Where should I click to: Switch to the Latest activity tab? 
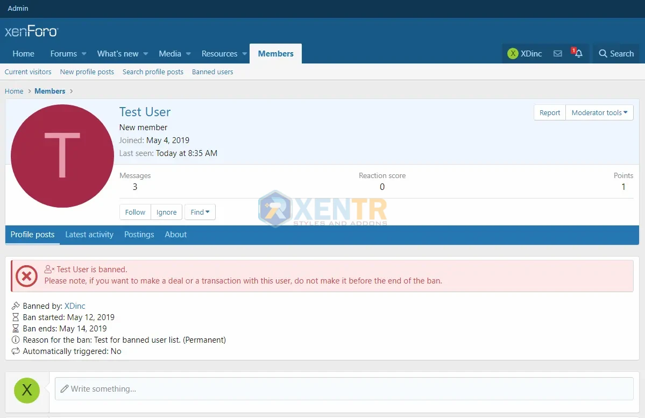pyautogui.click(x=89, y=235)
